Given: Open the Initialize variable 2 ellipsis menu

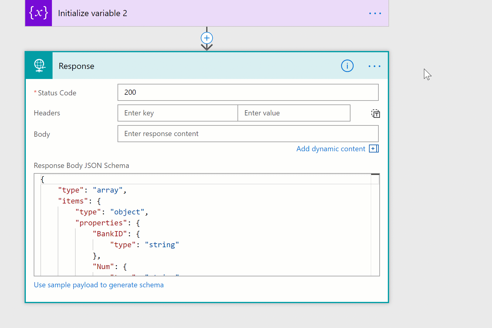Looking at the screenshot, I should (x=375, y=13).
